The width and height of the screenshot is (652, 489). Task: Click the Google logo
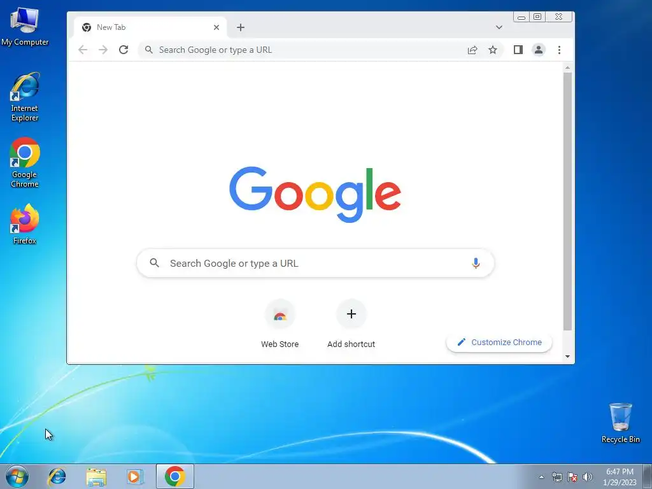[x=315, y=194]
